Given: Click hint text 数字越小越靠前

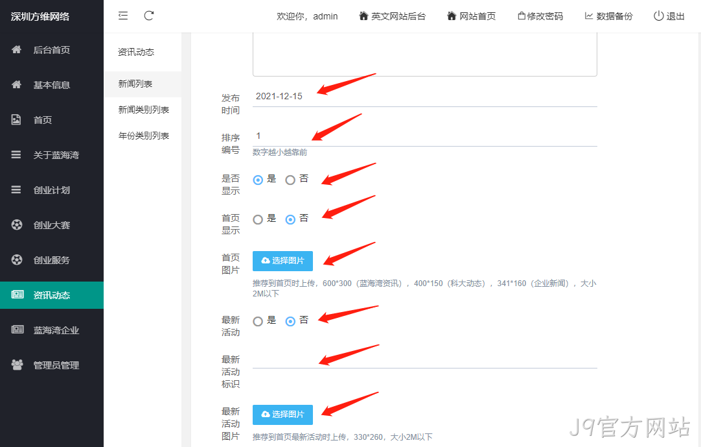Looking at the screenshot, I should tap(280, 152).
